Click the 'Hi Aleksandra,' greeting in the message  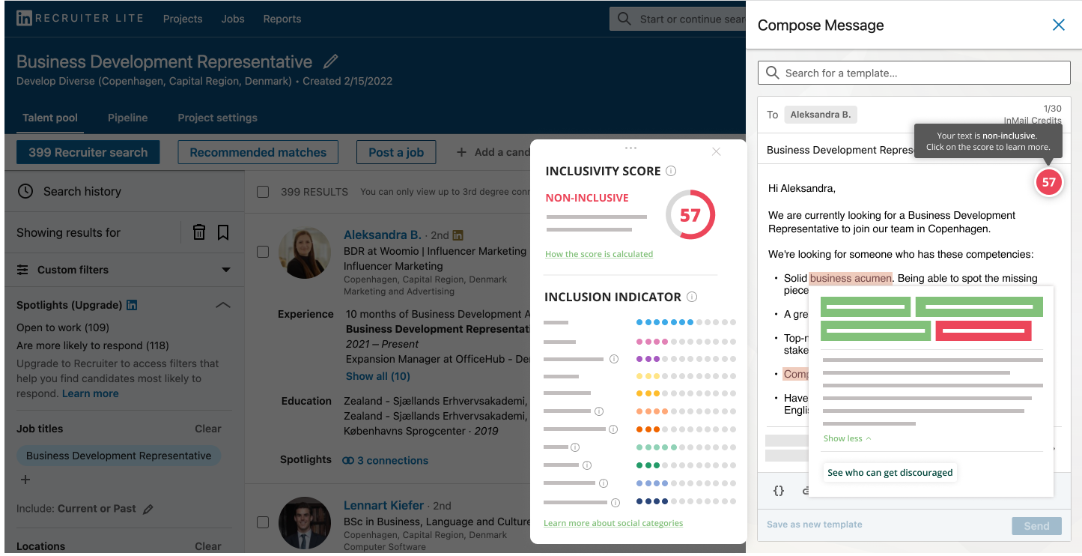coord(802,188)
